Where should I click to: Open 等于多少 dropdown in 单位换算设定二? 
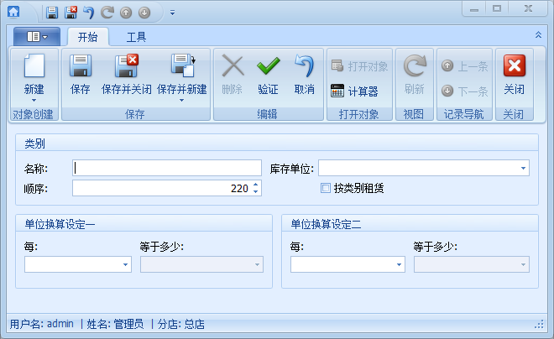click(x=523, y=264)
